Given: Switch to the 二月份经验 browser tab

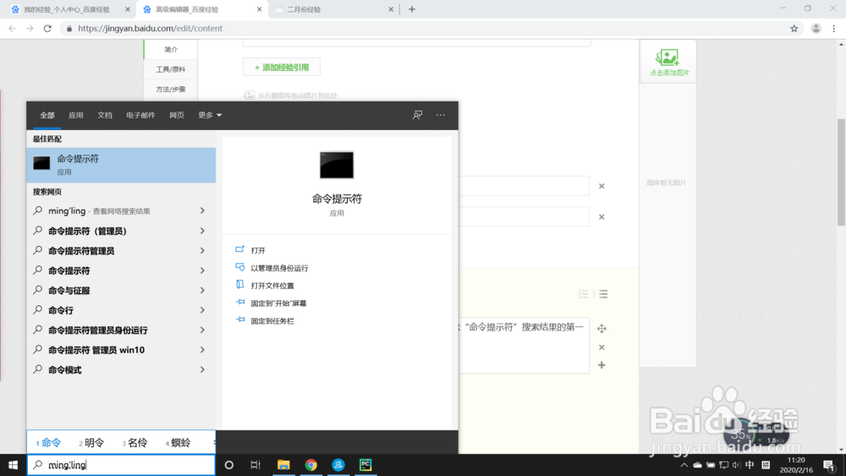Looking at the screenshot, I should point(333,9).
